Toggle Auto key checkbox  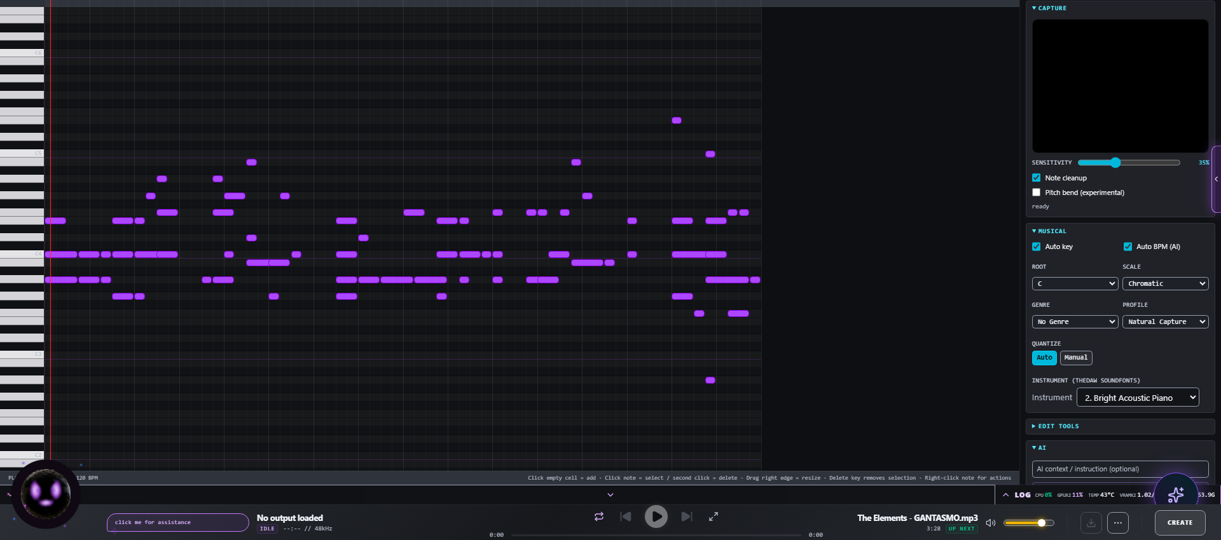pyautogui.click(x=1037, y=246)
